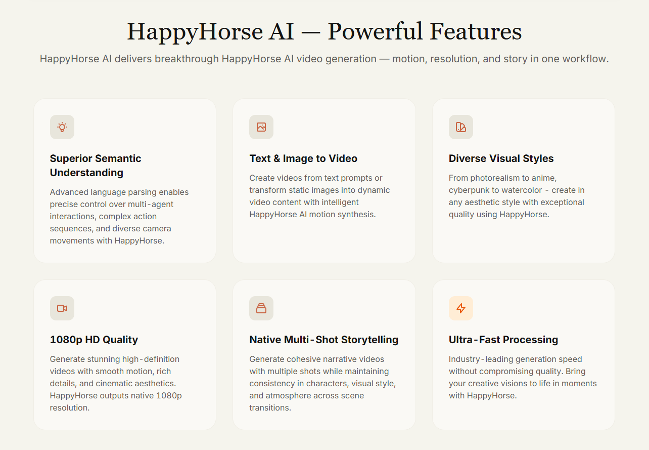
Task: Click the HappyHorse AI page title
Action: click(324, 31)
